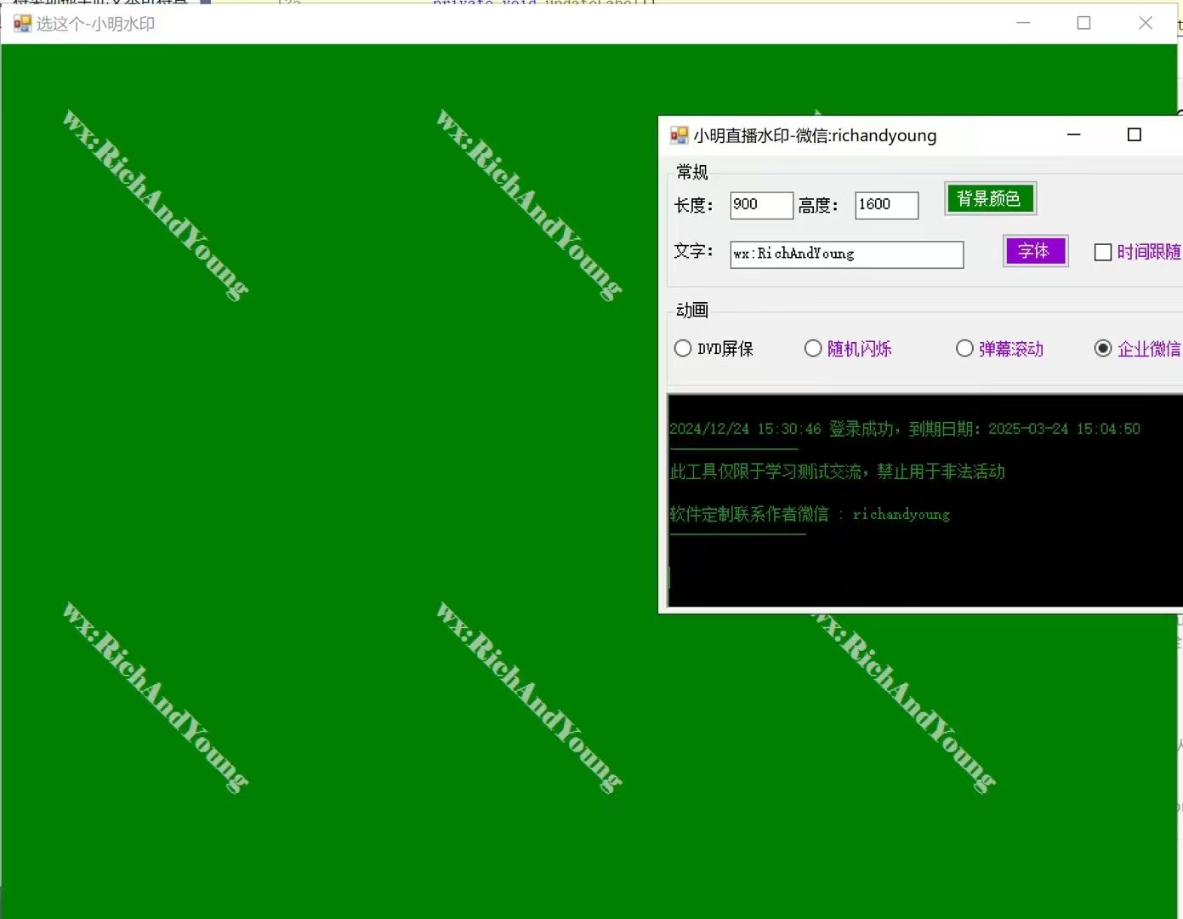Viewport: 1183px width, 919px height.
Task: Open the 背景颜色 color picker
Action: (989, 199)
